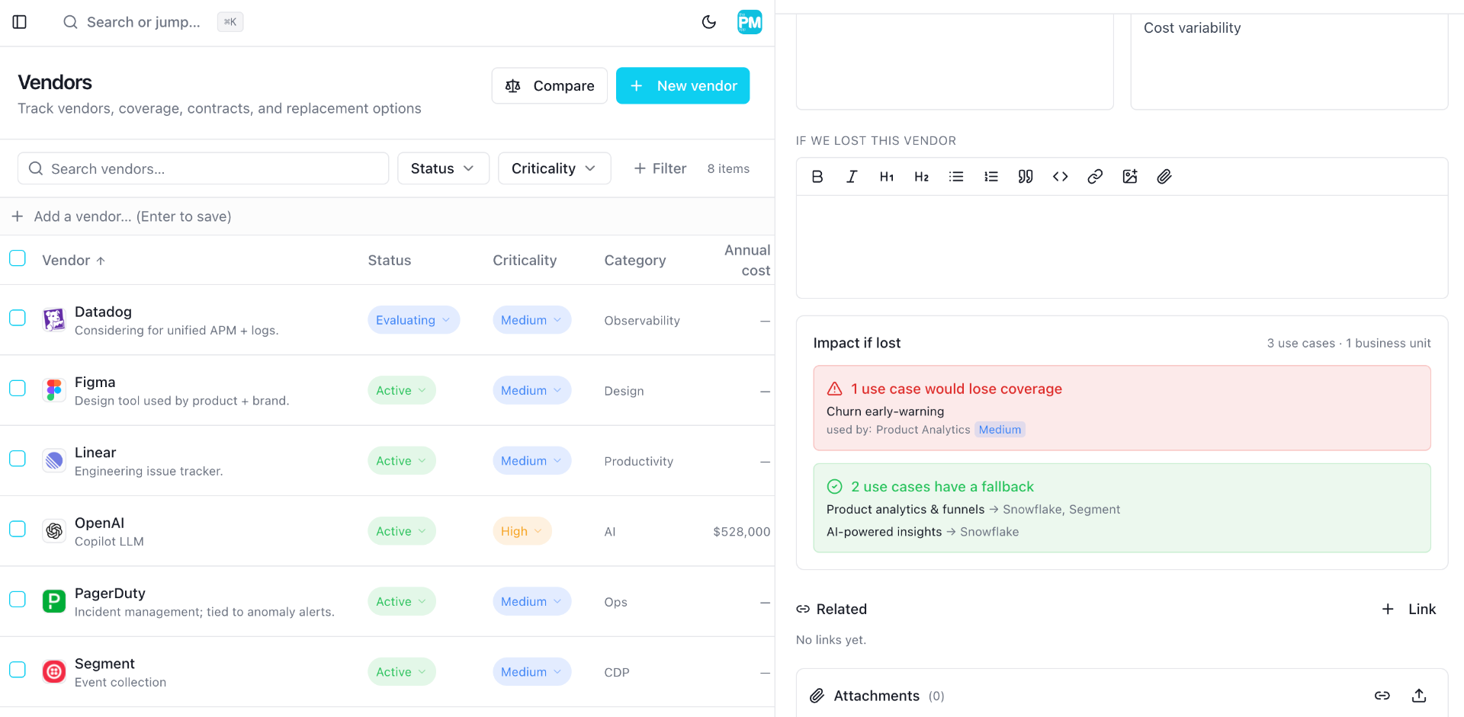The height and width of the screenshot is (717, 1464).
Task: Sort by Criticality column header
Action: coord(525,261)
